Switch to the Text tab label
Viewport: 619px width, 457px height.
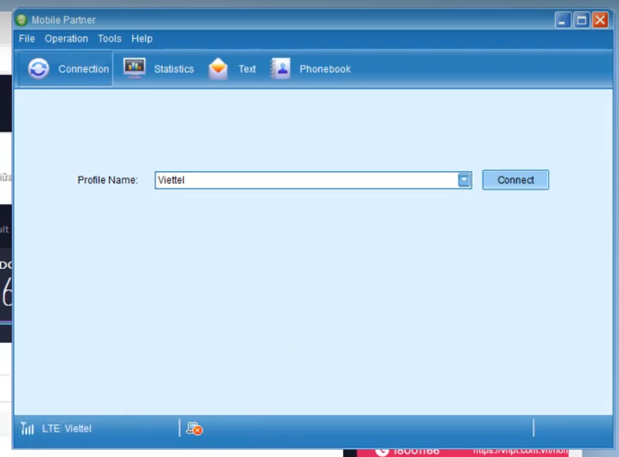point(247,69)
